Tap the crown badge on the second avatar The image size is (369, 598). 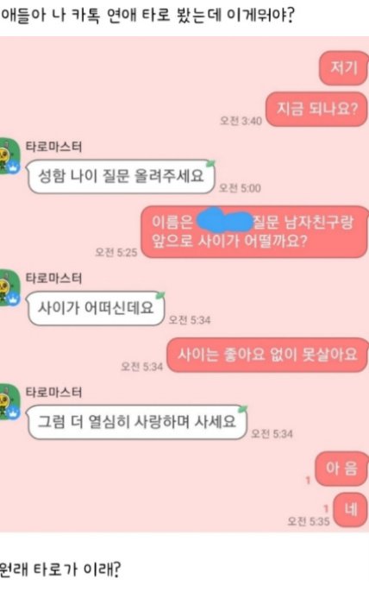coord(14,299)
